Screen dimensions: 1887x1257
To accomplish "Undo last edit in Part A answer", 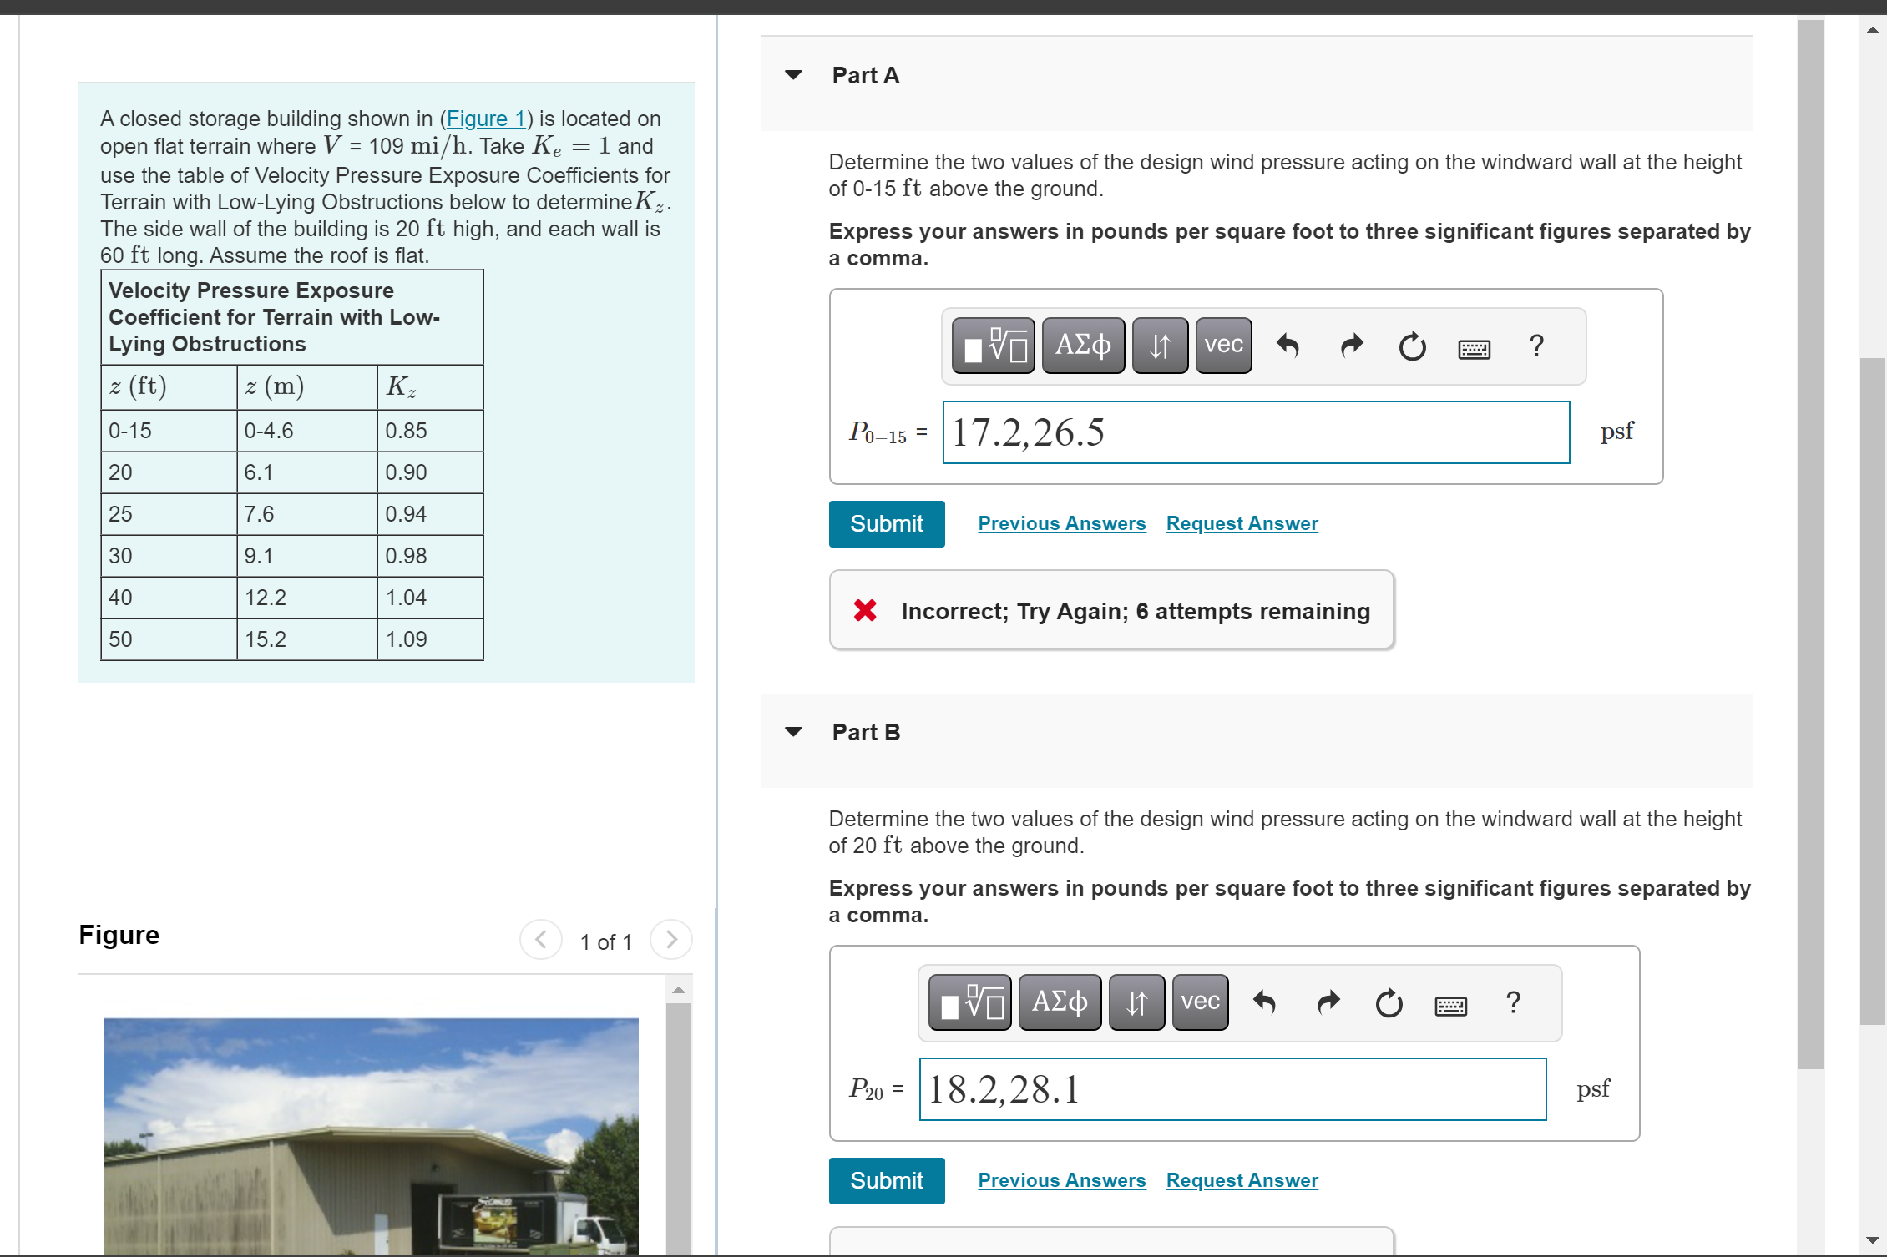I will click(x=1288, y=346).
